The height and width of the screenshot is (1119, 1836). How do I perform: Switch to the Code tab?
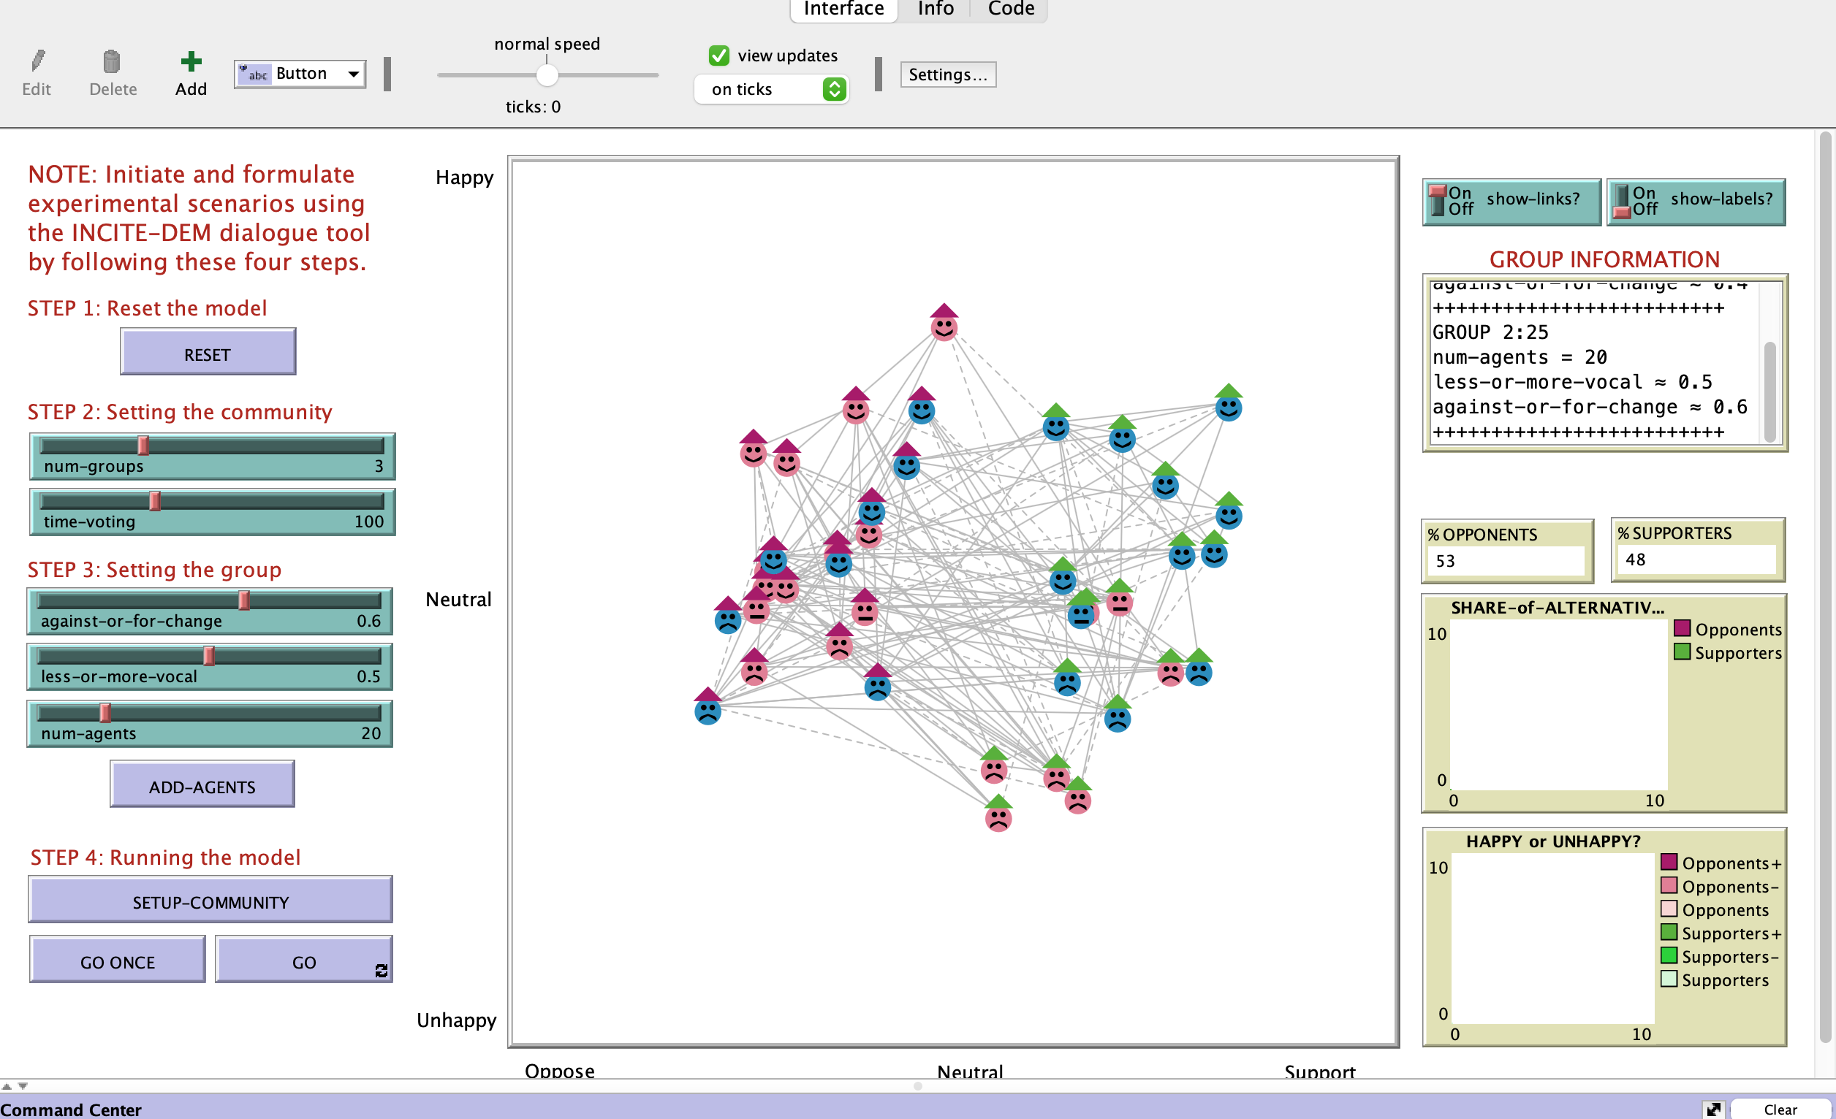pyautogui.click(x=1010, y=9)
